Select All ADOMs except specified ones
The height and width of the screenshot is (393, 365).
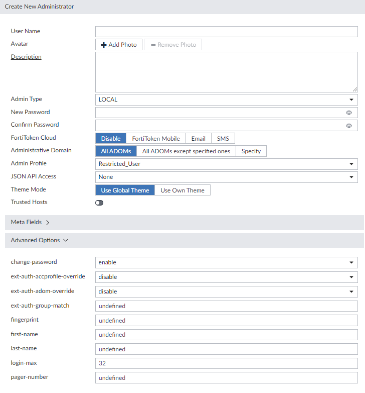click(x=186, y=151)
